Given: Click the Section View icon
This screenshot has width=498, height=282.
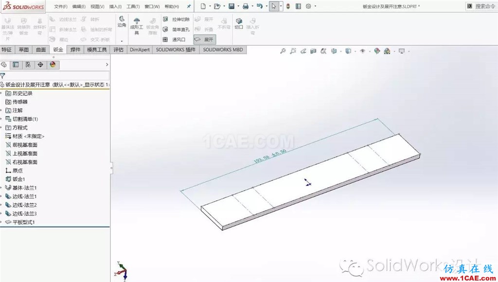Looking at the screenshot, I should pos(314,51).
